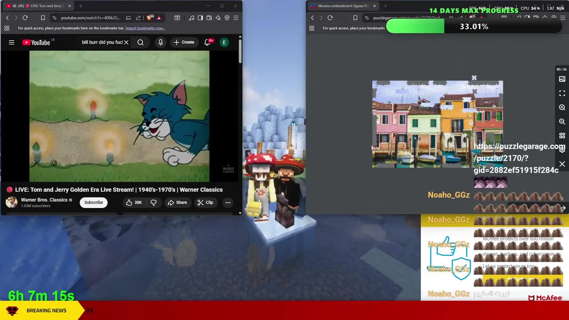Open the Brave Wallet icon in YouTube window
The image size is (569, 320).
pos(209,18)
